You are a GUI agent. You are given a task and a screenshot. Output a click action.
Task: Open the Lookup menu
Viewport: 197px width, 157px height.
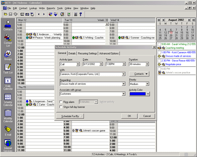(33, 8)
